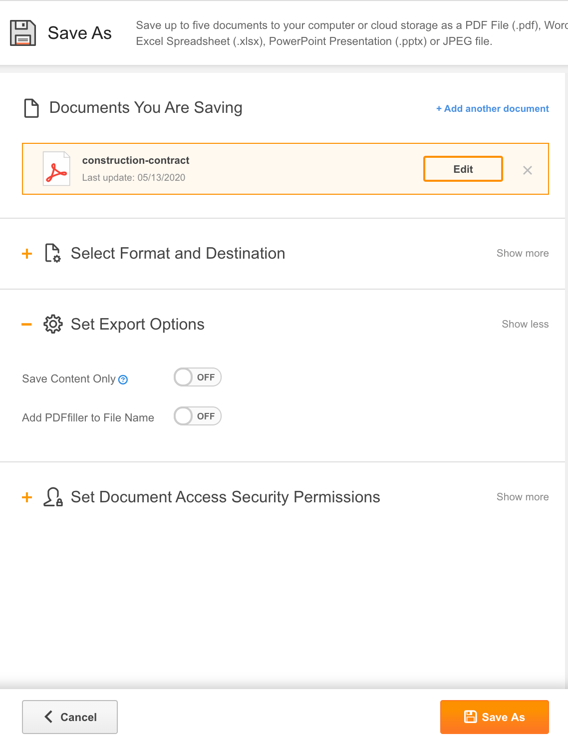The width and height of the screenshot is (568, 745).
Task: Click the Cancel button
Action: point(70,717)
